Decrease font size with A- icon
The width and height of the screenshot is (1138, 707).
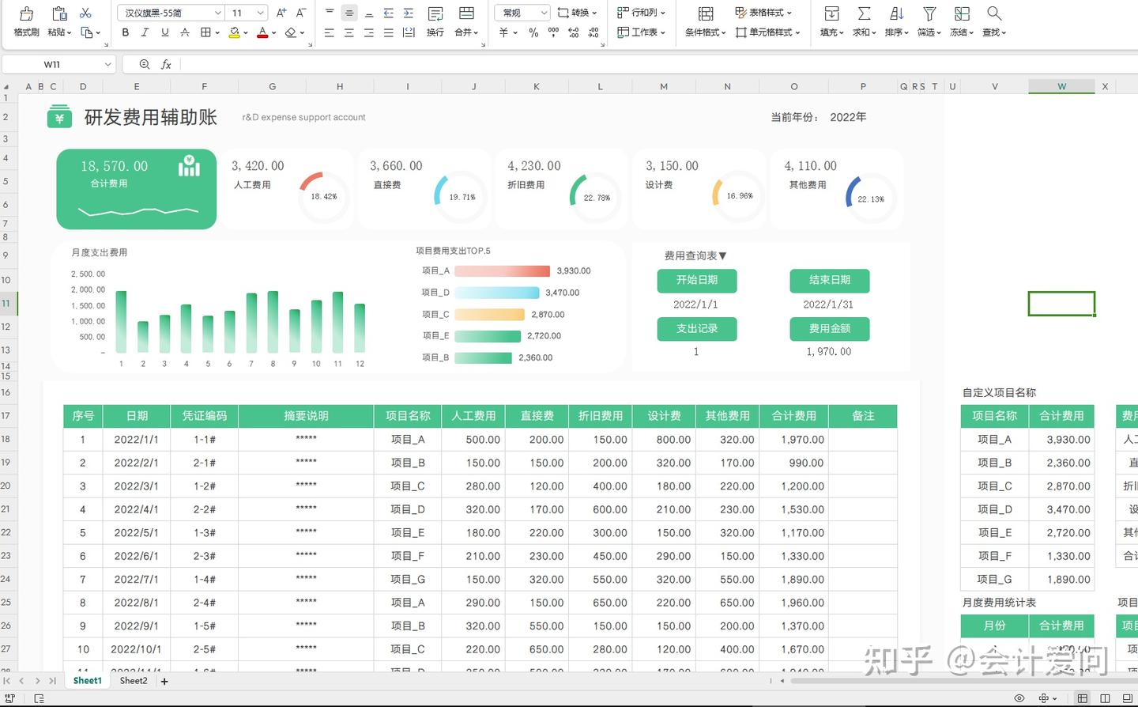click(301, 13)
